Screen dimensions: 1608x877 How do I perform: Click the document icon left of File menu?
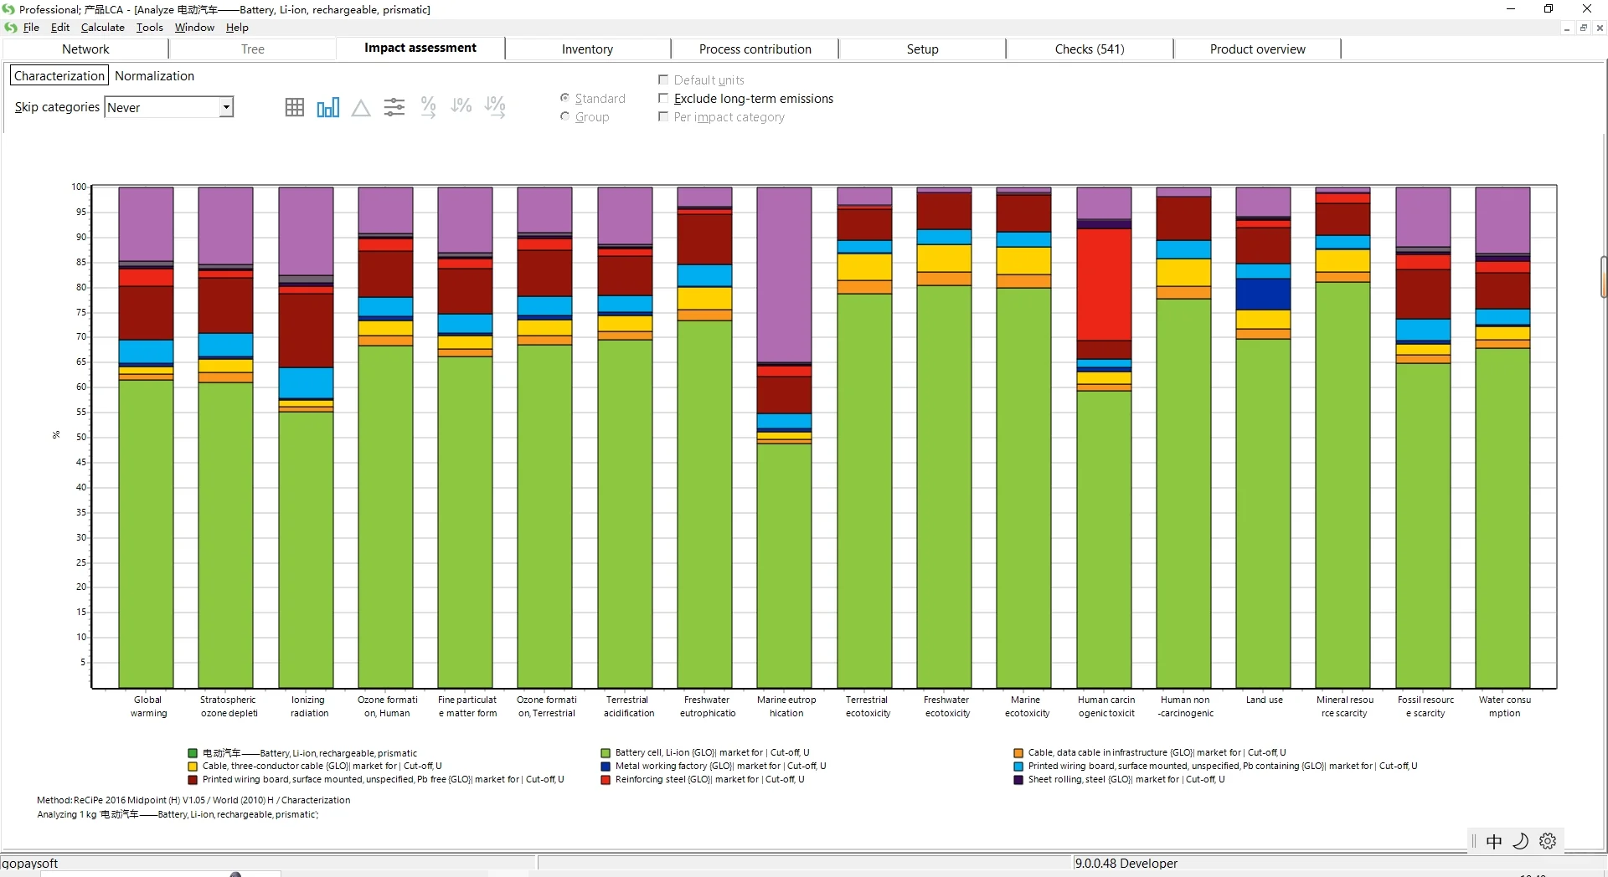pos(11,28)
